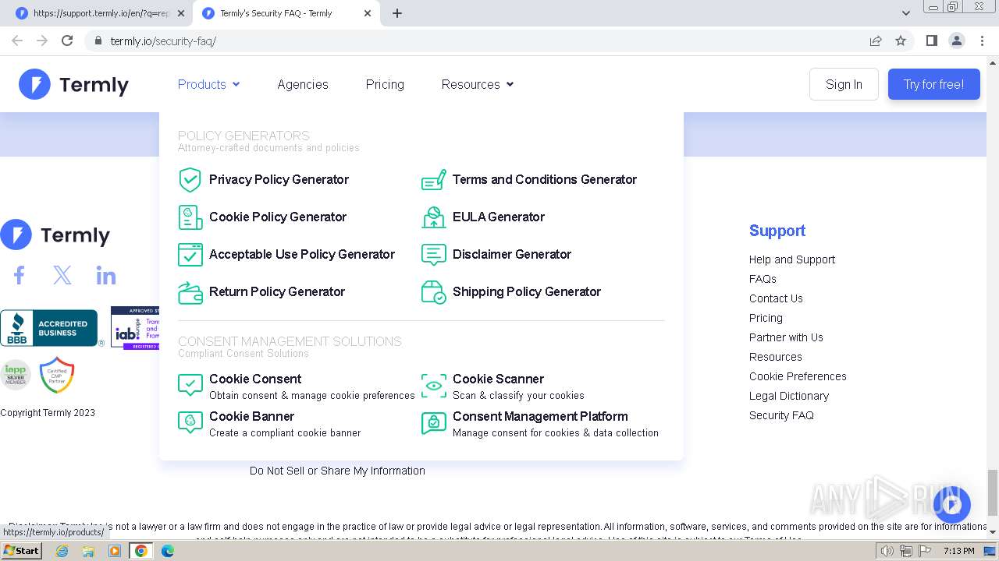Open the IAPP Silver Member badge
The image size is (999, 561).
pyautogui.click(x=15, y=375)
